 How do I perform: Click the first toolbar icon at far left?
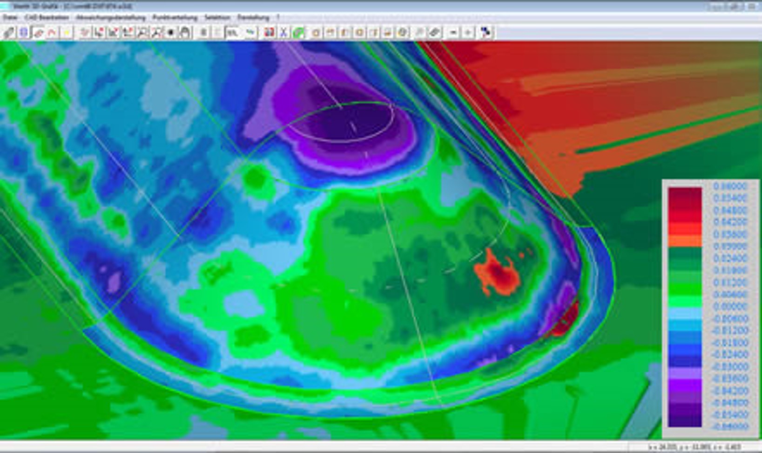point(8,33)
